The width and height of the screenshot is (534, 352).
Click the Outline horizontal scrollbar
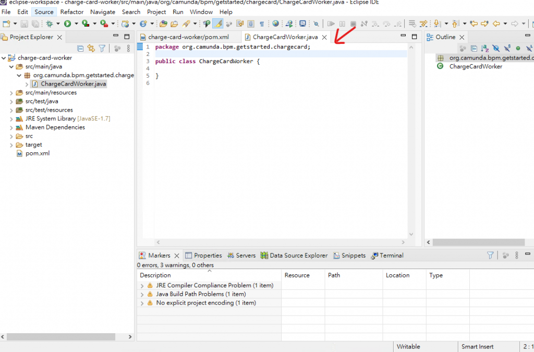tap(479, 242)
